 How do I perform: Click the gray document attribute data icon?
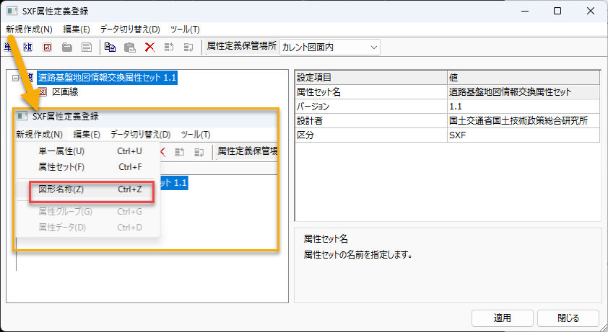[87, 48]
